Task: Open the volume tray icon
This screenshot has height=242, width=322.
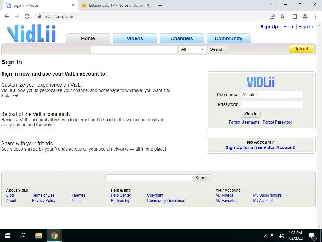Action: click(x=281, y=236)
